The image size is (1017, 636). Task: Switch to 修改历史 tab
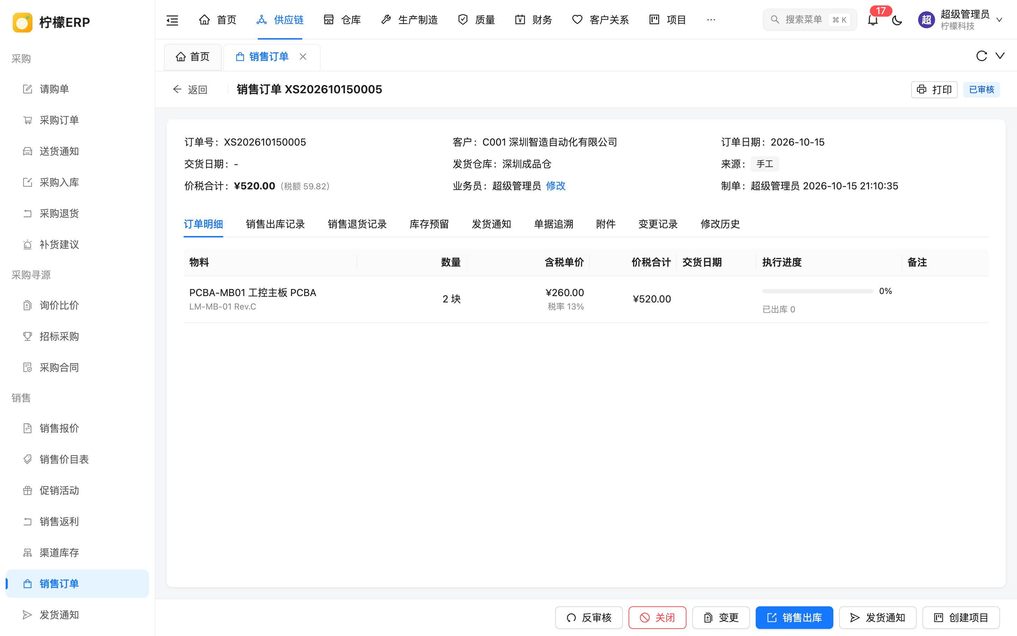click(720, 224)
